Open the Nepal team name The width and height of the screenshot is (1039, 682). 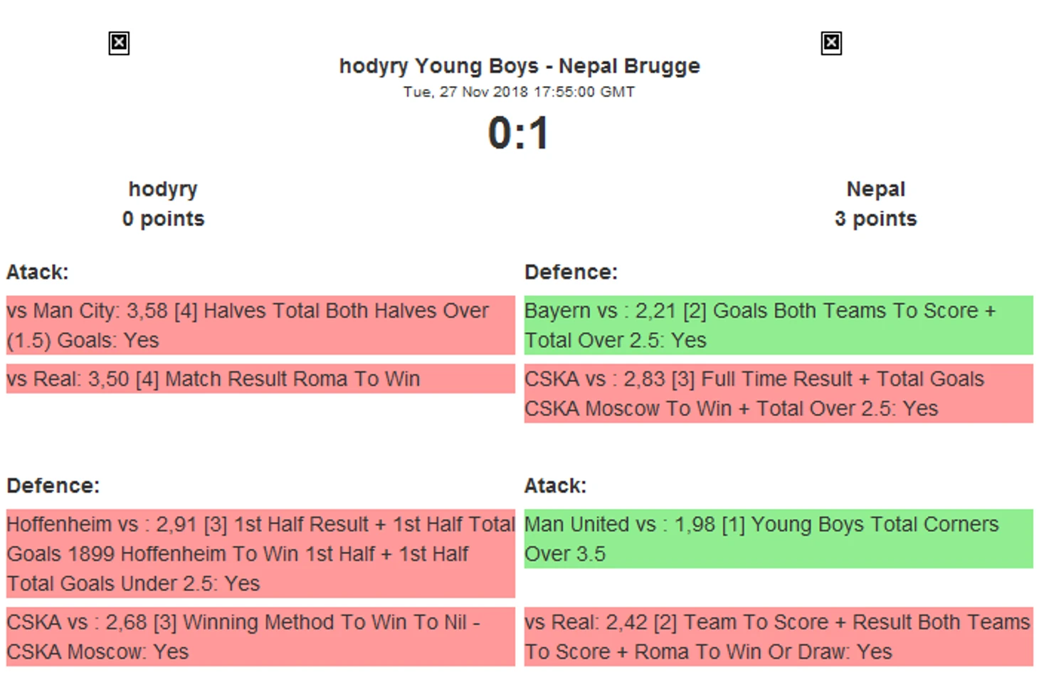click(x=876, y=189)
